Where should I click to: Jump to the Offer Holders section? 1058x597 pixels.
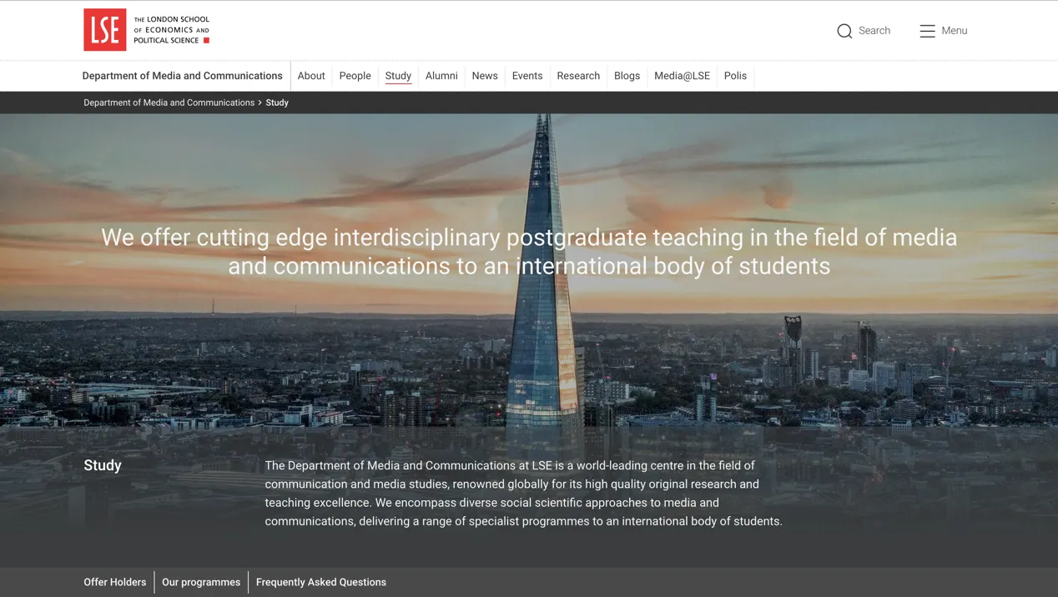pyautogui.click(x=114, y=582)
